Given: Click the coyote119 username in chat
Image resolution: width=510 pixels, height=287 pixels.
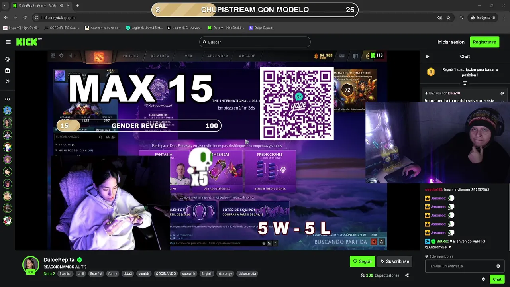Looking at the screenshot, I should click(x=433, y=189).
